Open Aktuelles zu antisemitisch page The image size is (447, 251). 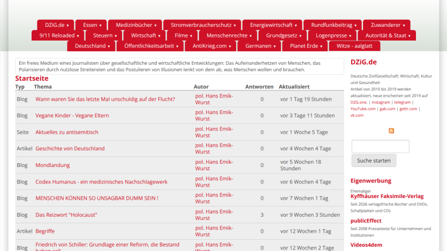(x=67, y=132)
